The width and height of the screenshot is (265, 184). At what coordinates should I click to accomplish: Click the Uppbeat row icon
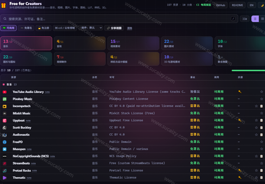(x=5, y=121)
